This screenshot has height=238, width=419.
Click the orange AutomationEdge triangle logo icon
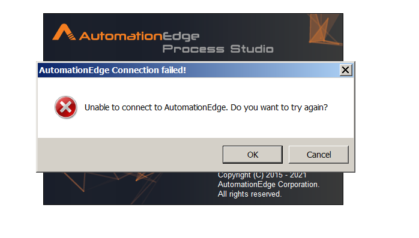coord(64,32)
